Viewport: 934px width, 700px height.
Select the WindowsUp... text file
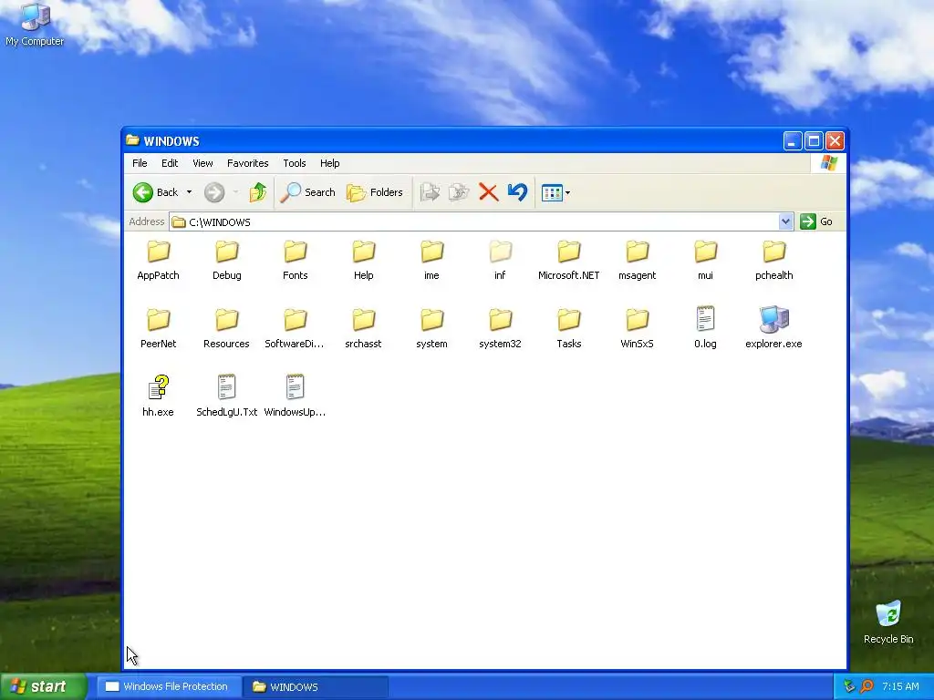[296, 396]
